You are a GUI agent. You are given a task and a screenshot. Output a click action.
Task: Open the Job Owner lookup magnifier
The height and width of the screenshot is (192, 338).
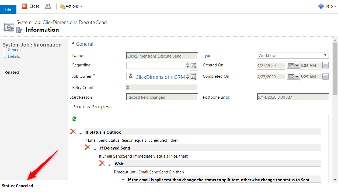[x=194, y=76]
